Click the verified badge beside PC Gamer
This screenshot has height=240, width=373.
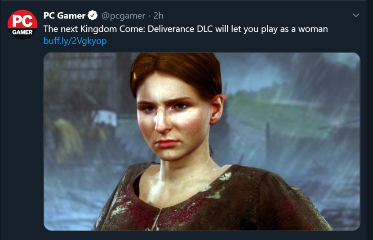pos(93,16)
